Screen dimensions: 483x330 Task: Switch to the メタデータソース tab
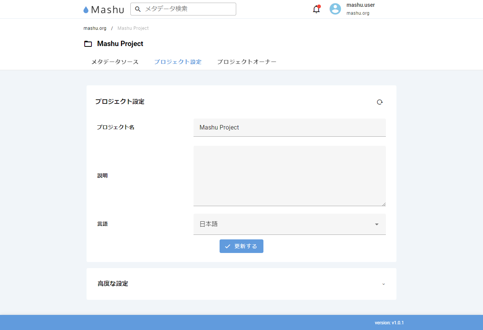115,62
